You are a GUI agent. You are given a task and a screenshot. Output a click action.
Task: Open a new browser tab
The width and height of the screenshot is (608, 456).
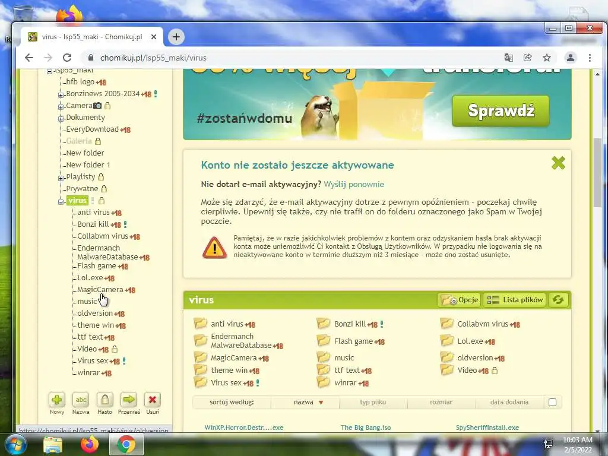coord(176,37)
